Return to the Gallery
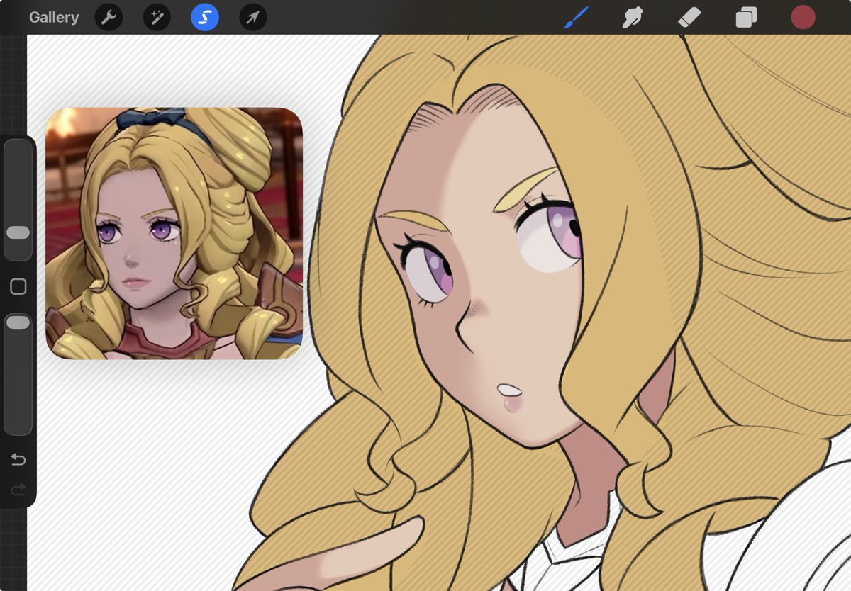851x591 pixels. [54, 18]
